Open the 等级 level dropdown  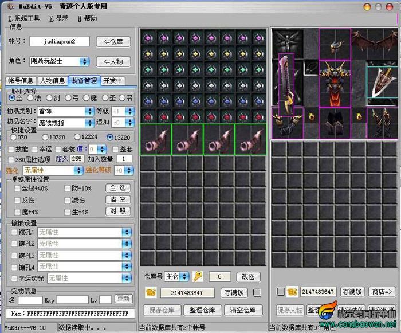coord(130,111)
